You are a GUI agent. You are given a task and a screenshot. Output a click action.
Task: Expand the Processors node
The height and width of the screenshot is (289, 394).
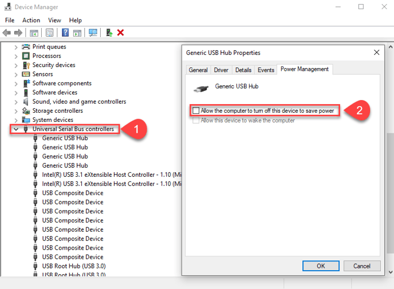coord(16,56)
